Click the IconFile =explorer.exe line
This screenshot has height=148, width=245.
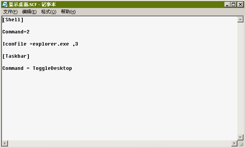(40, 44)
